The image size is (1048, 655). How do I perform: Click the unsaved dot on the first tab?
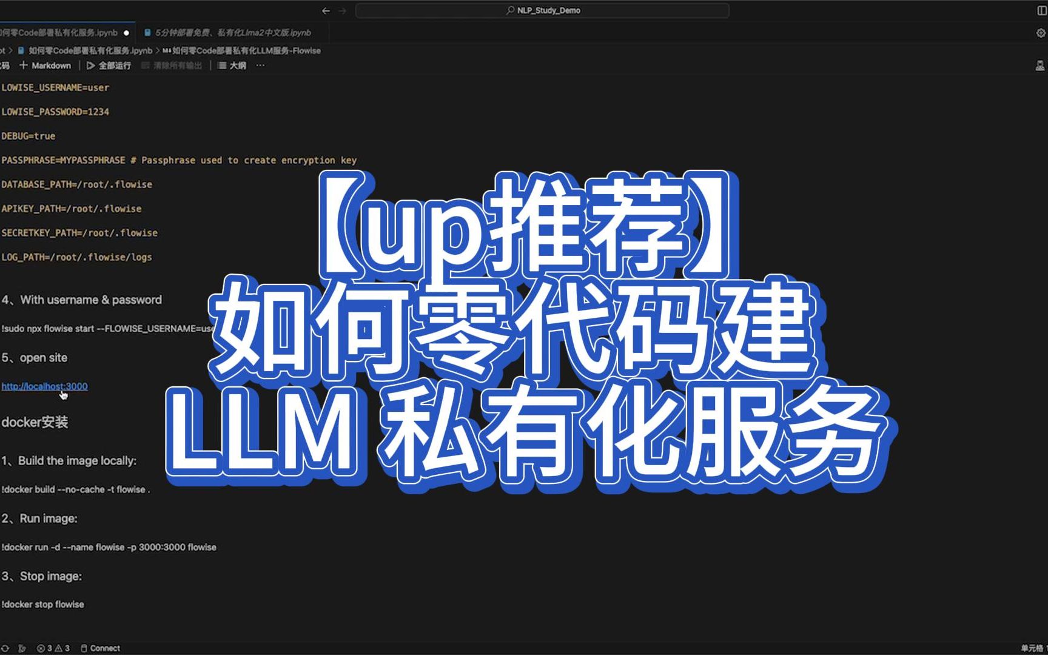126,33
